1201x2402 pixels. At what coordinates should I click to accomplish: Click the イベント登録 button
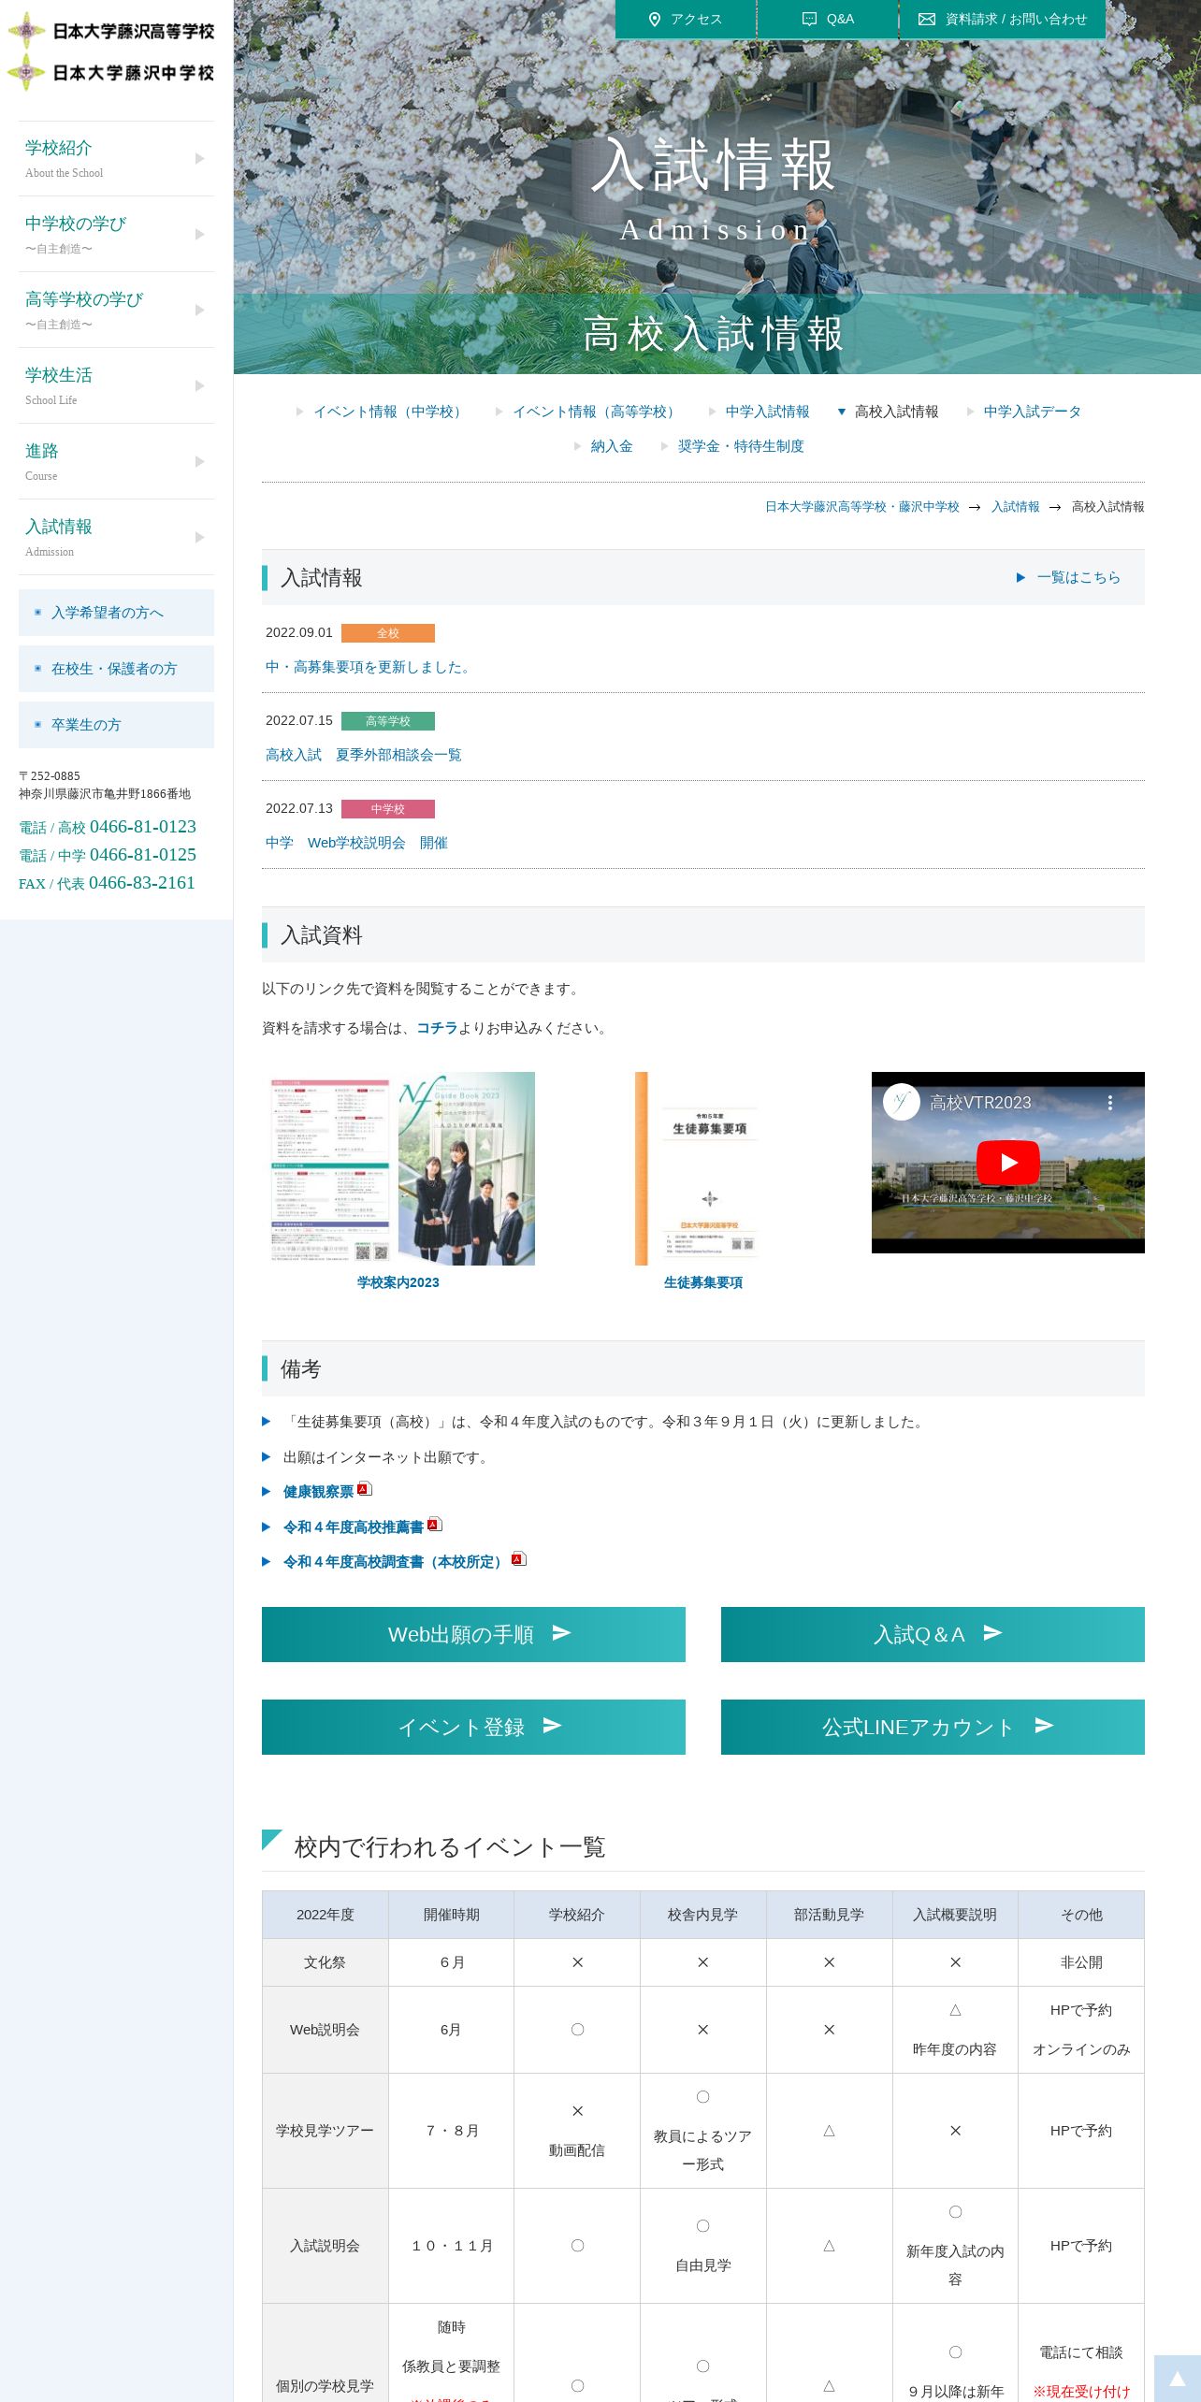click(x=473, y=1727)
